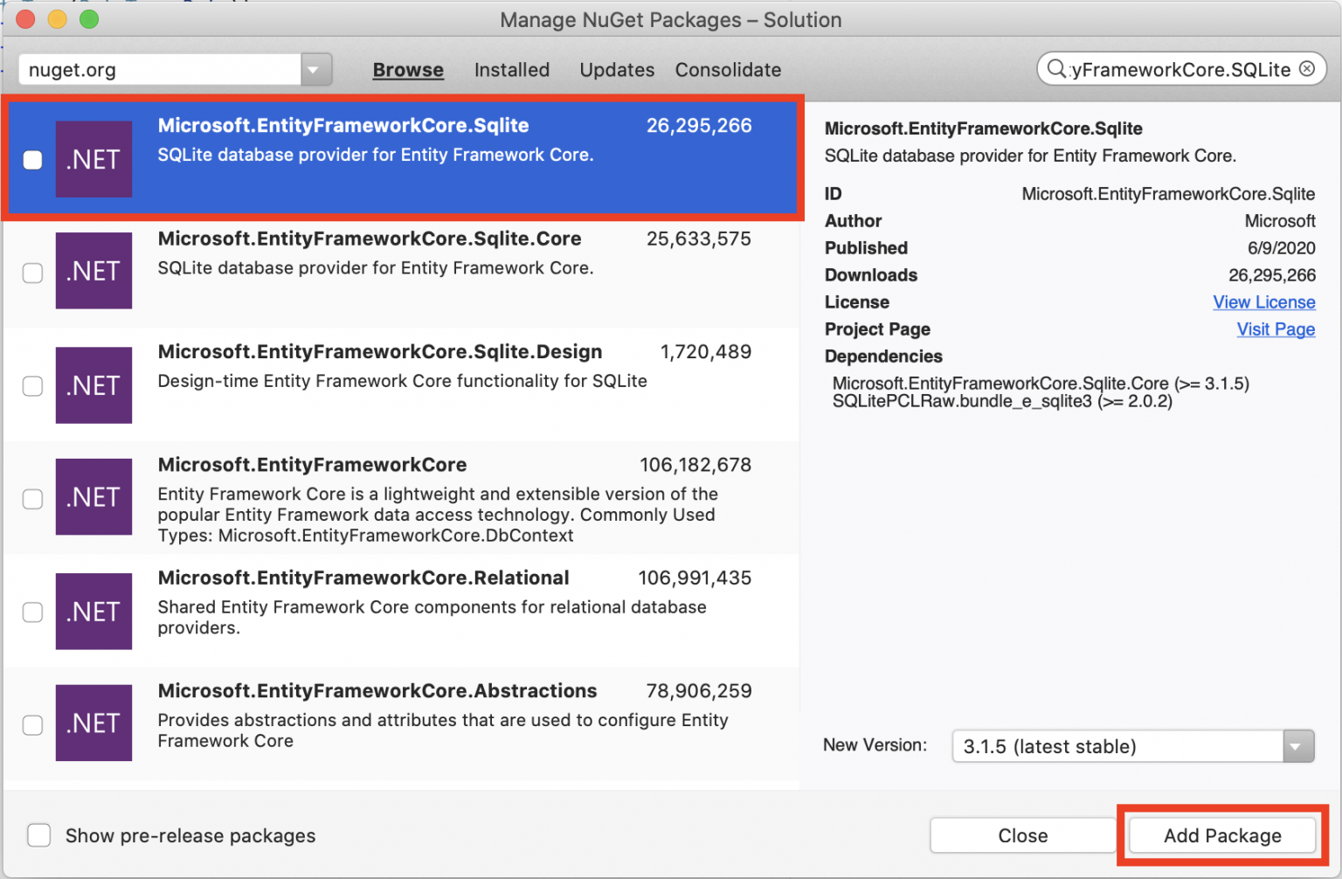Switch to the Installed tab
Viewport: 1342px width, 879px height.
(x=511, y=70)
